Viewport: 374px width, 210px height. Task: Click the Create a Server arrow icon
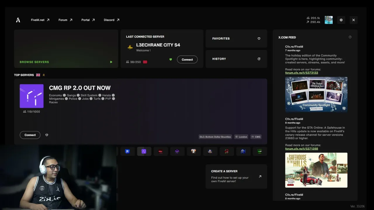coord(260,176)
